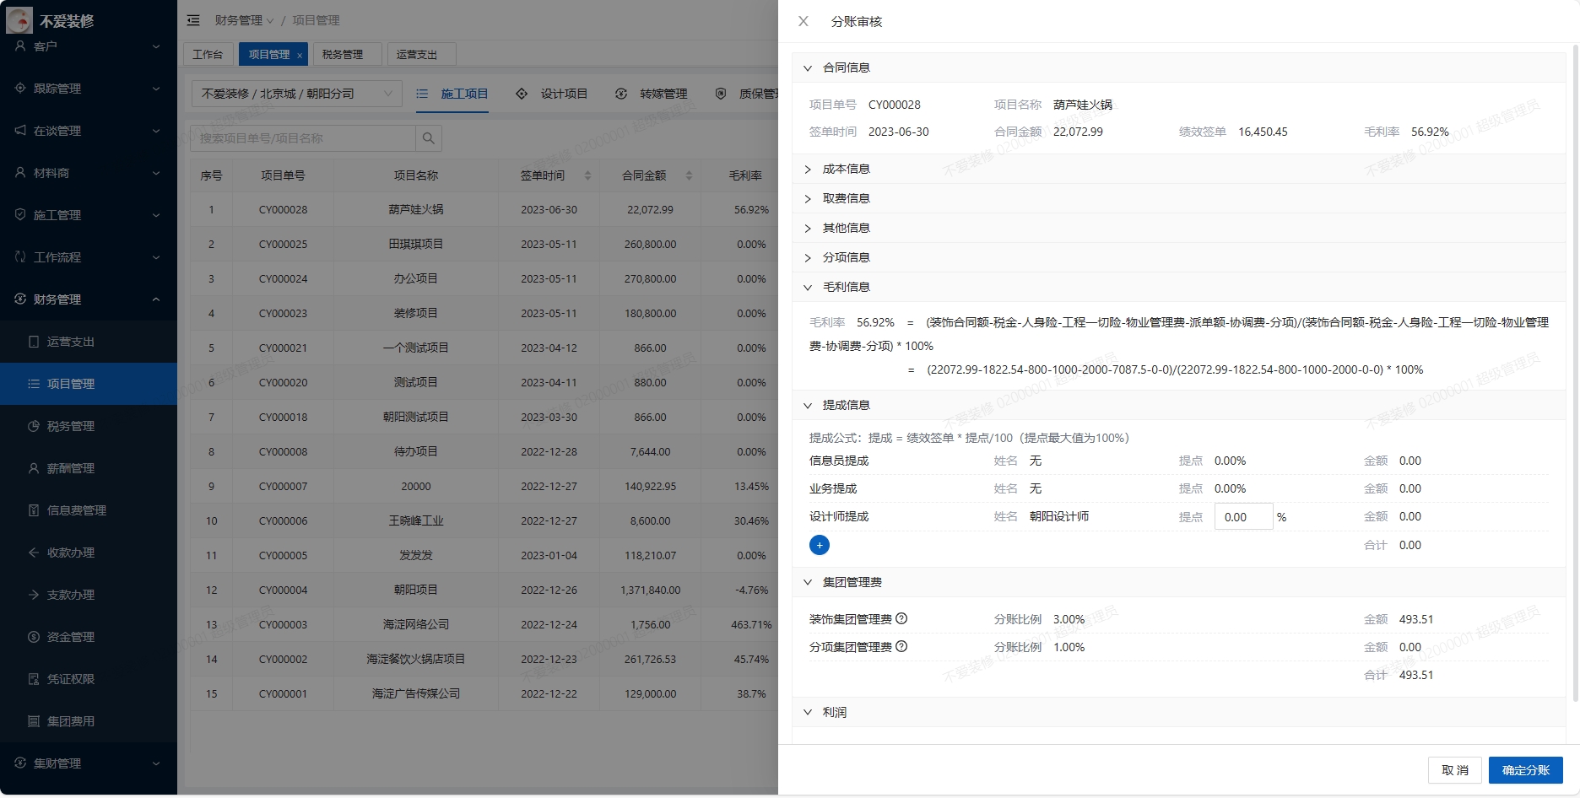Viewport: 1580px width, 798px height.
Task: Select 施工项目 tab
Action: click(x=452, y=94)
